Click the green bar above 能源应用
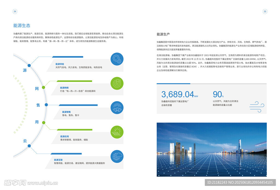The image size is (280, 190). [75, 130]
